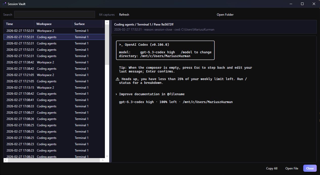Open Folder of saved captures
The height and width of the screenshot is (175, 320).
(x=225, y=15)
